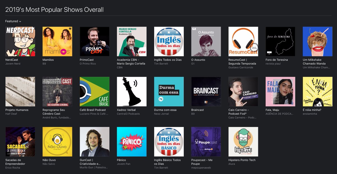
Task: Click the Foro de Teresina title
Action: click(277, 60)
